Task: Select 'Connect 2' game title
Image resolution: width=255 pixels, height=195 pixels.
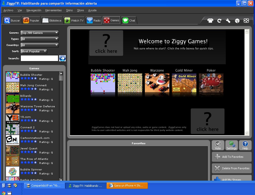Action: point(27,127)
